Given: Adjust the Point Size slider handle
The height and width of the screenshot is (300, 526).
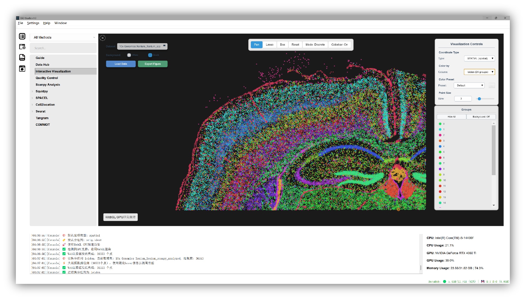Looking at the screenshot, I should pos(479,99).
